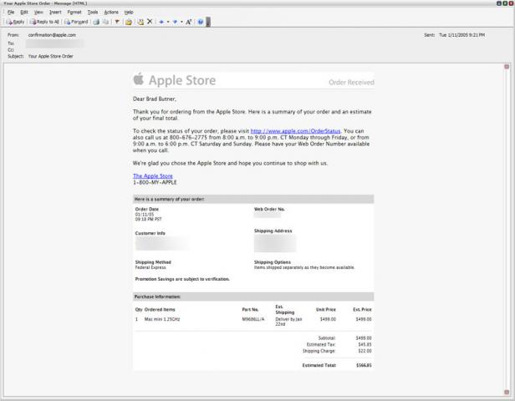Open the Insert menu
Image resolution: width=515 pixels, height=401 pixels.
pos(55,13)
